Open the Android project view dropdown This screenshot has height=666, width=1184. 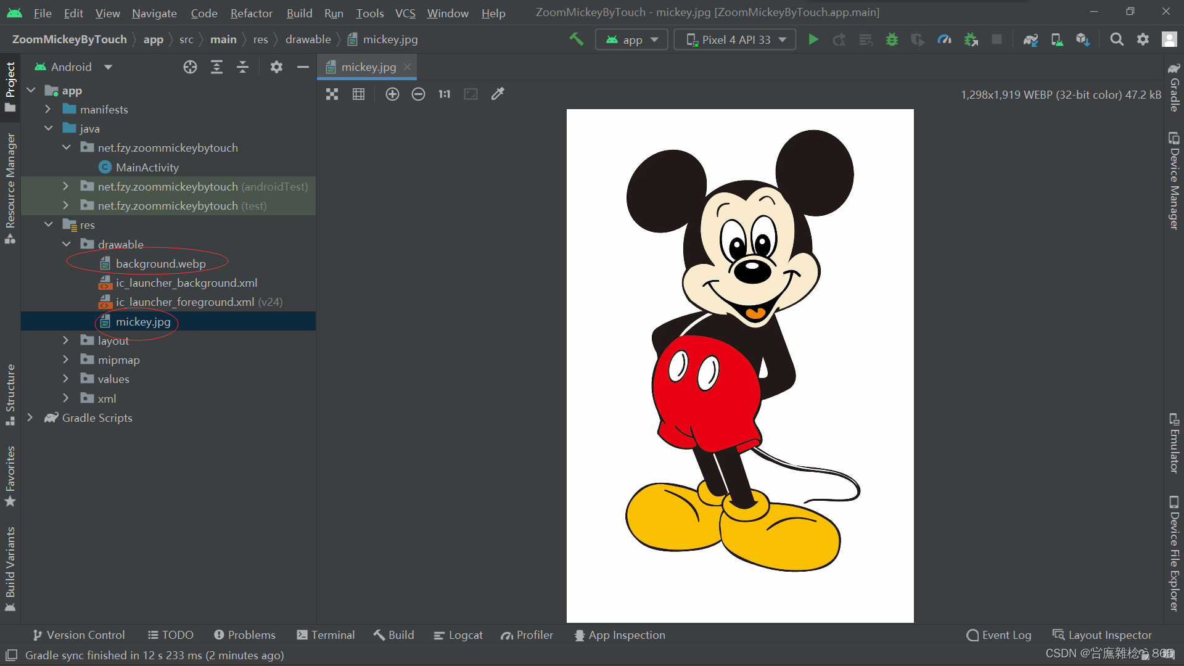tap(74, 67)
